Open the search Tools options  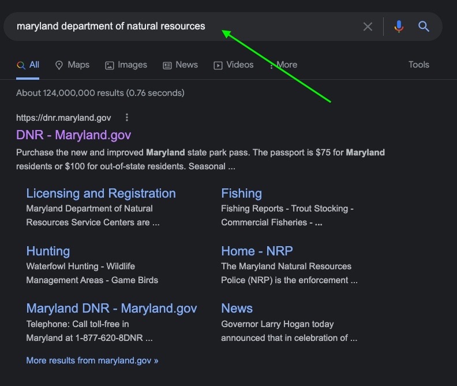pyautogui.click(x=418, y=65)
